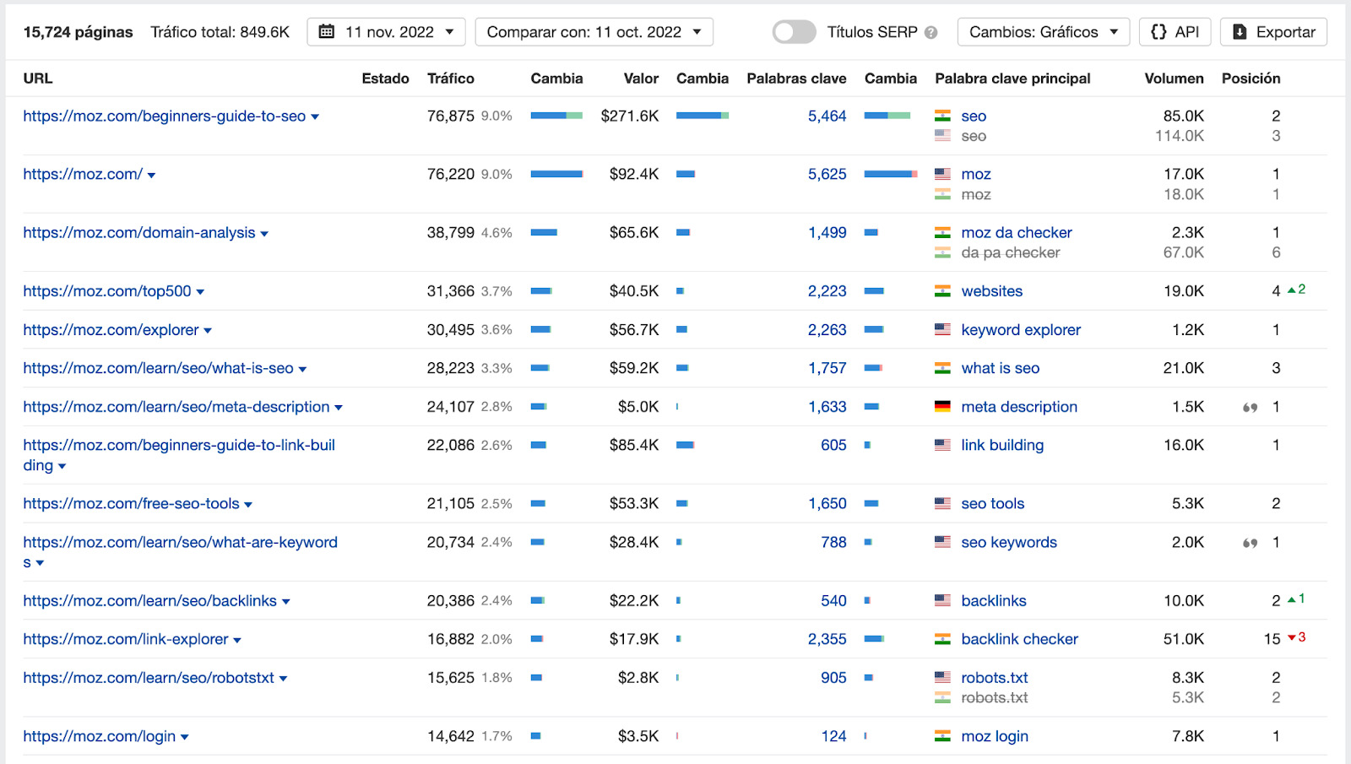Sort by the Palabras clave column header

tap(795, 79)
